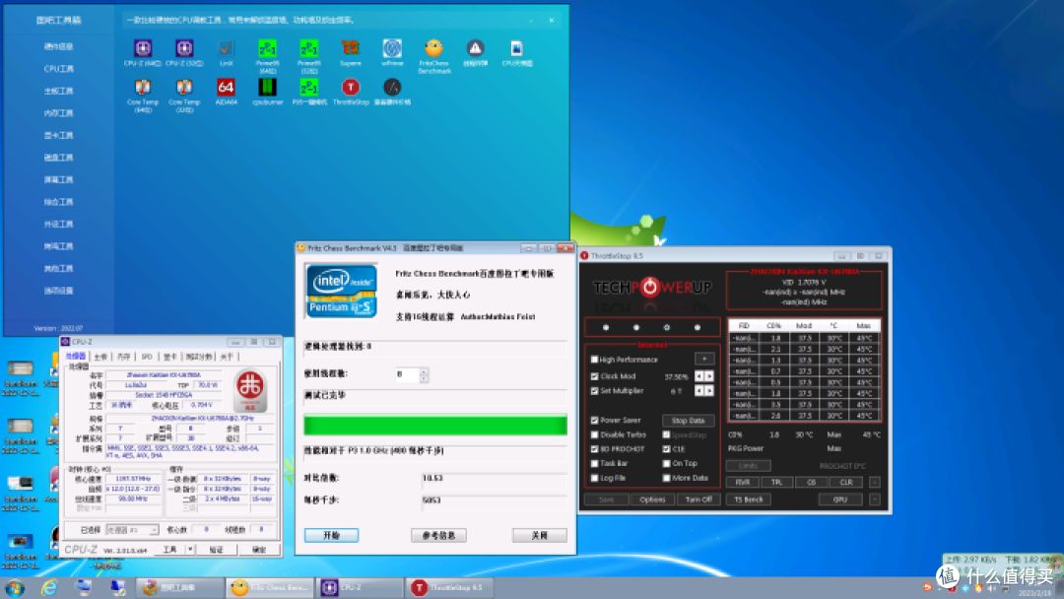Select the first category in toolbox sidebar
The width and height of the screenshot is (1064, 599).
point(58,46)
